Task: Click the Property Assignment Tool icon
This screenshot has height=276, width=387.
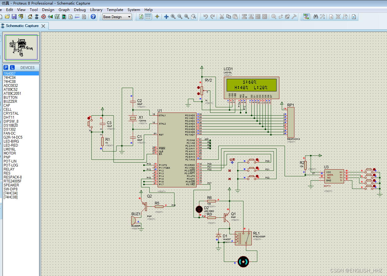Action: [322, 17]
